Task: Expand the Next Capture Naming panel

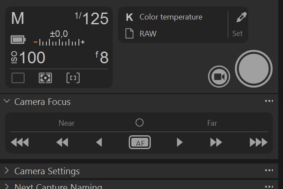Action: tap(7, 186)
